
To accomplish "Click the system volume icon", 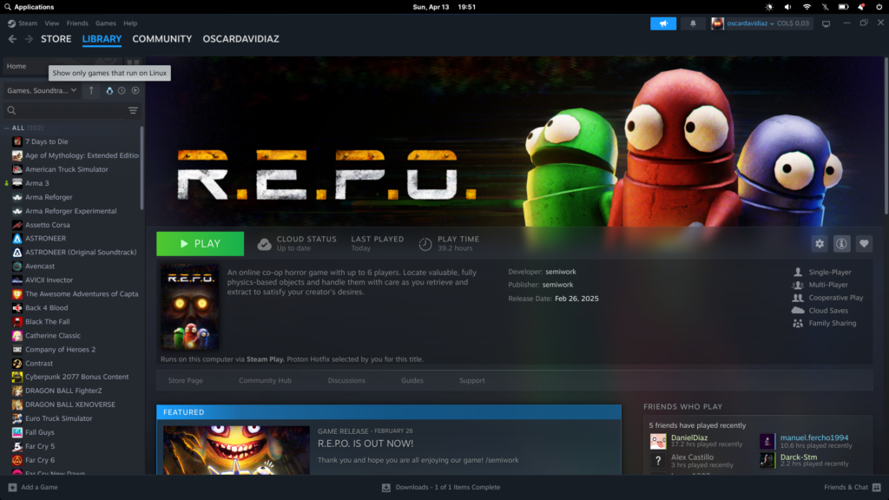I will (x=787, y=7).
